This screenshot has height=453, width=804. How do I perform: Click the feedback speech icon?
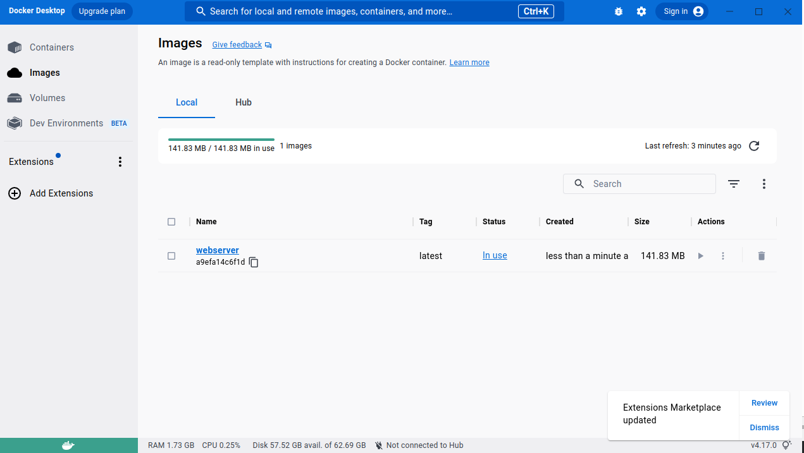[x=268, y=45]
